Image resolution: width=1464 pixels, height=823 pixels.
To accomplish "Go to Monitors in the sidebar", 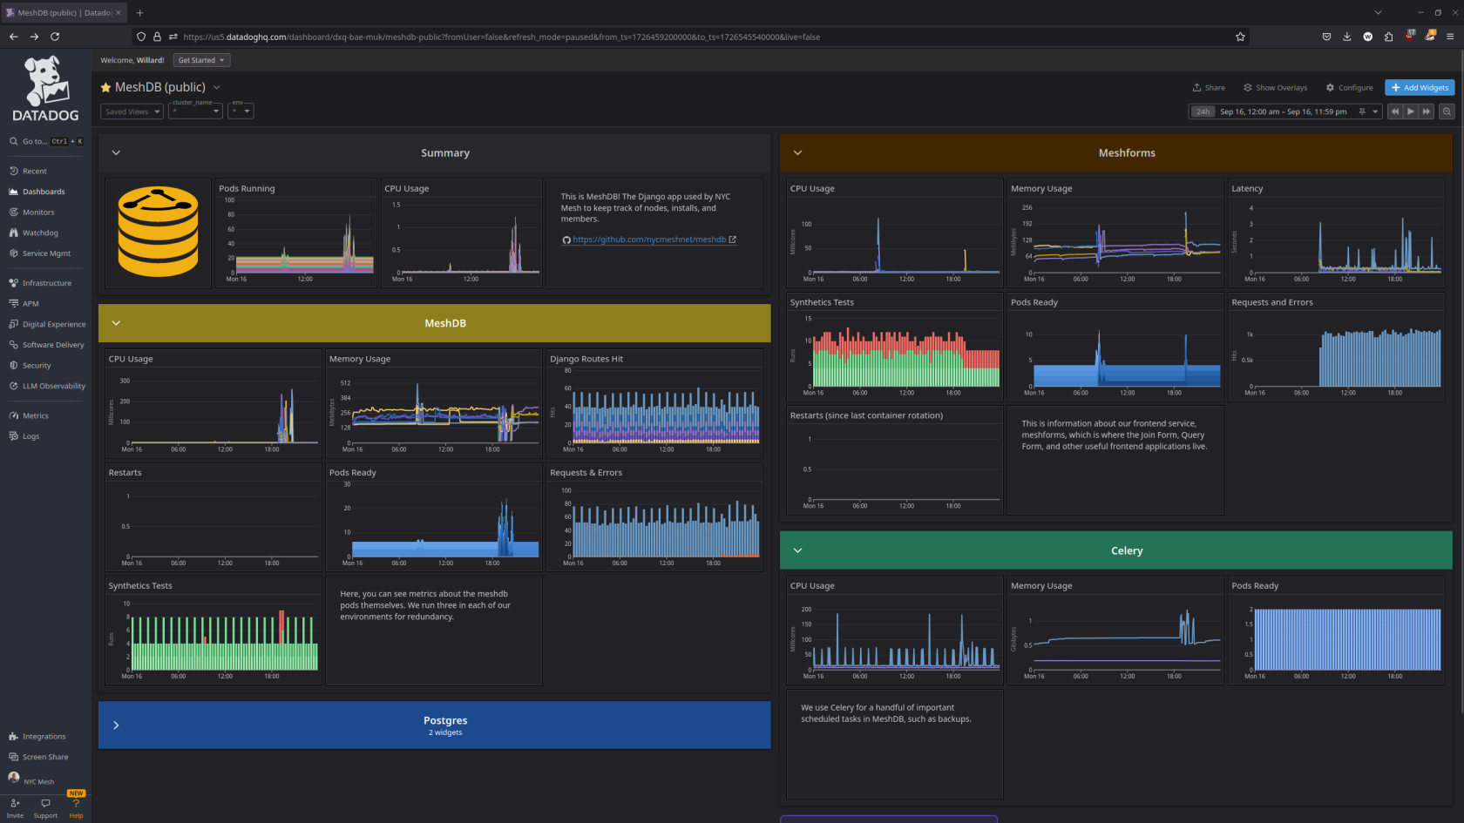I will pos(38,212).
